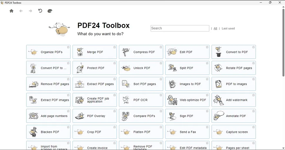Screen dimensions: 285x150
Task: Open the theme palette icon
Action: point(50,11)
